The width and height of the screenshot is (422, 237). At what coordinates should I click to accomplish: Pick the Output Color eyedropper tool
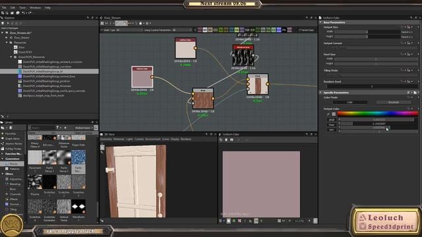click(328, 114)
